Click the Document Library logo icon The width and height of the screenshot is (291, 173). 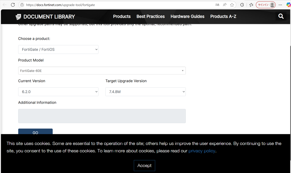coord(18,17)
